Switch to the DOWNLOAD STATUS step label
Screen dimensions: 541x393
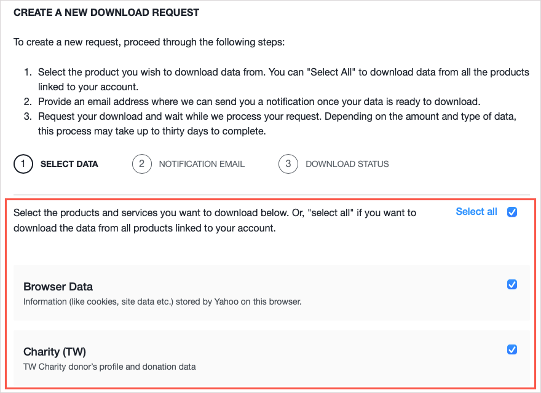pyautogui.click(x=347, y=164)
